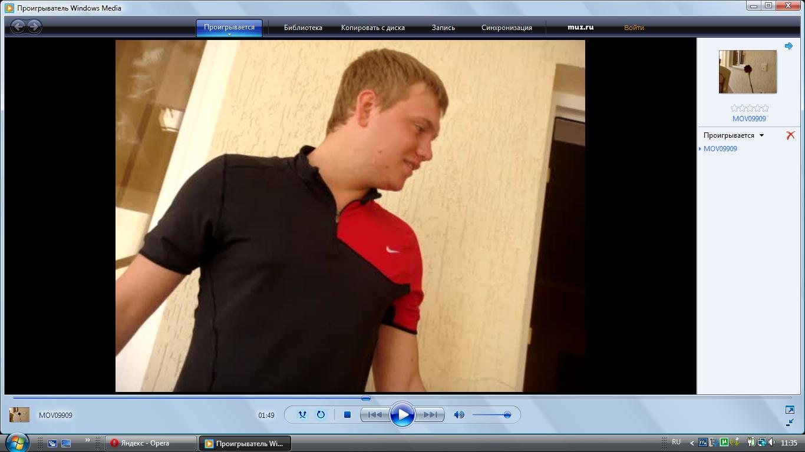Open the 'Проигрывается' tab

(x=229, y=27)
